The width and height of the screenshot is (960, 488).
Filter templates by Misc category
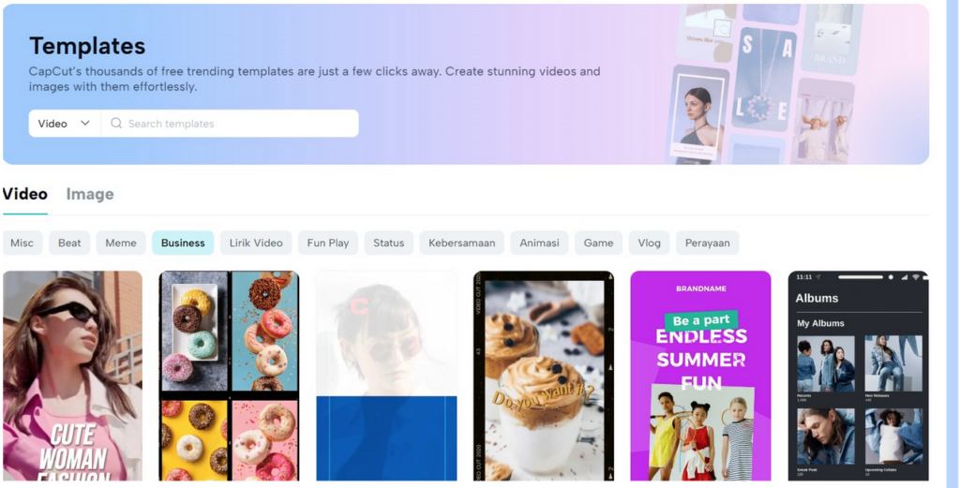pos(22,243)
